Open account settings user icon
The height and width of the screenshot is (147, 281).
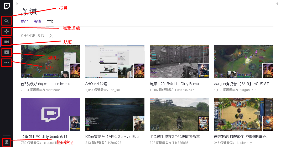7,142
